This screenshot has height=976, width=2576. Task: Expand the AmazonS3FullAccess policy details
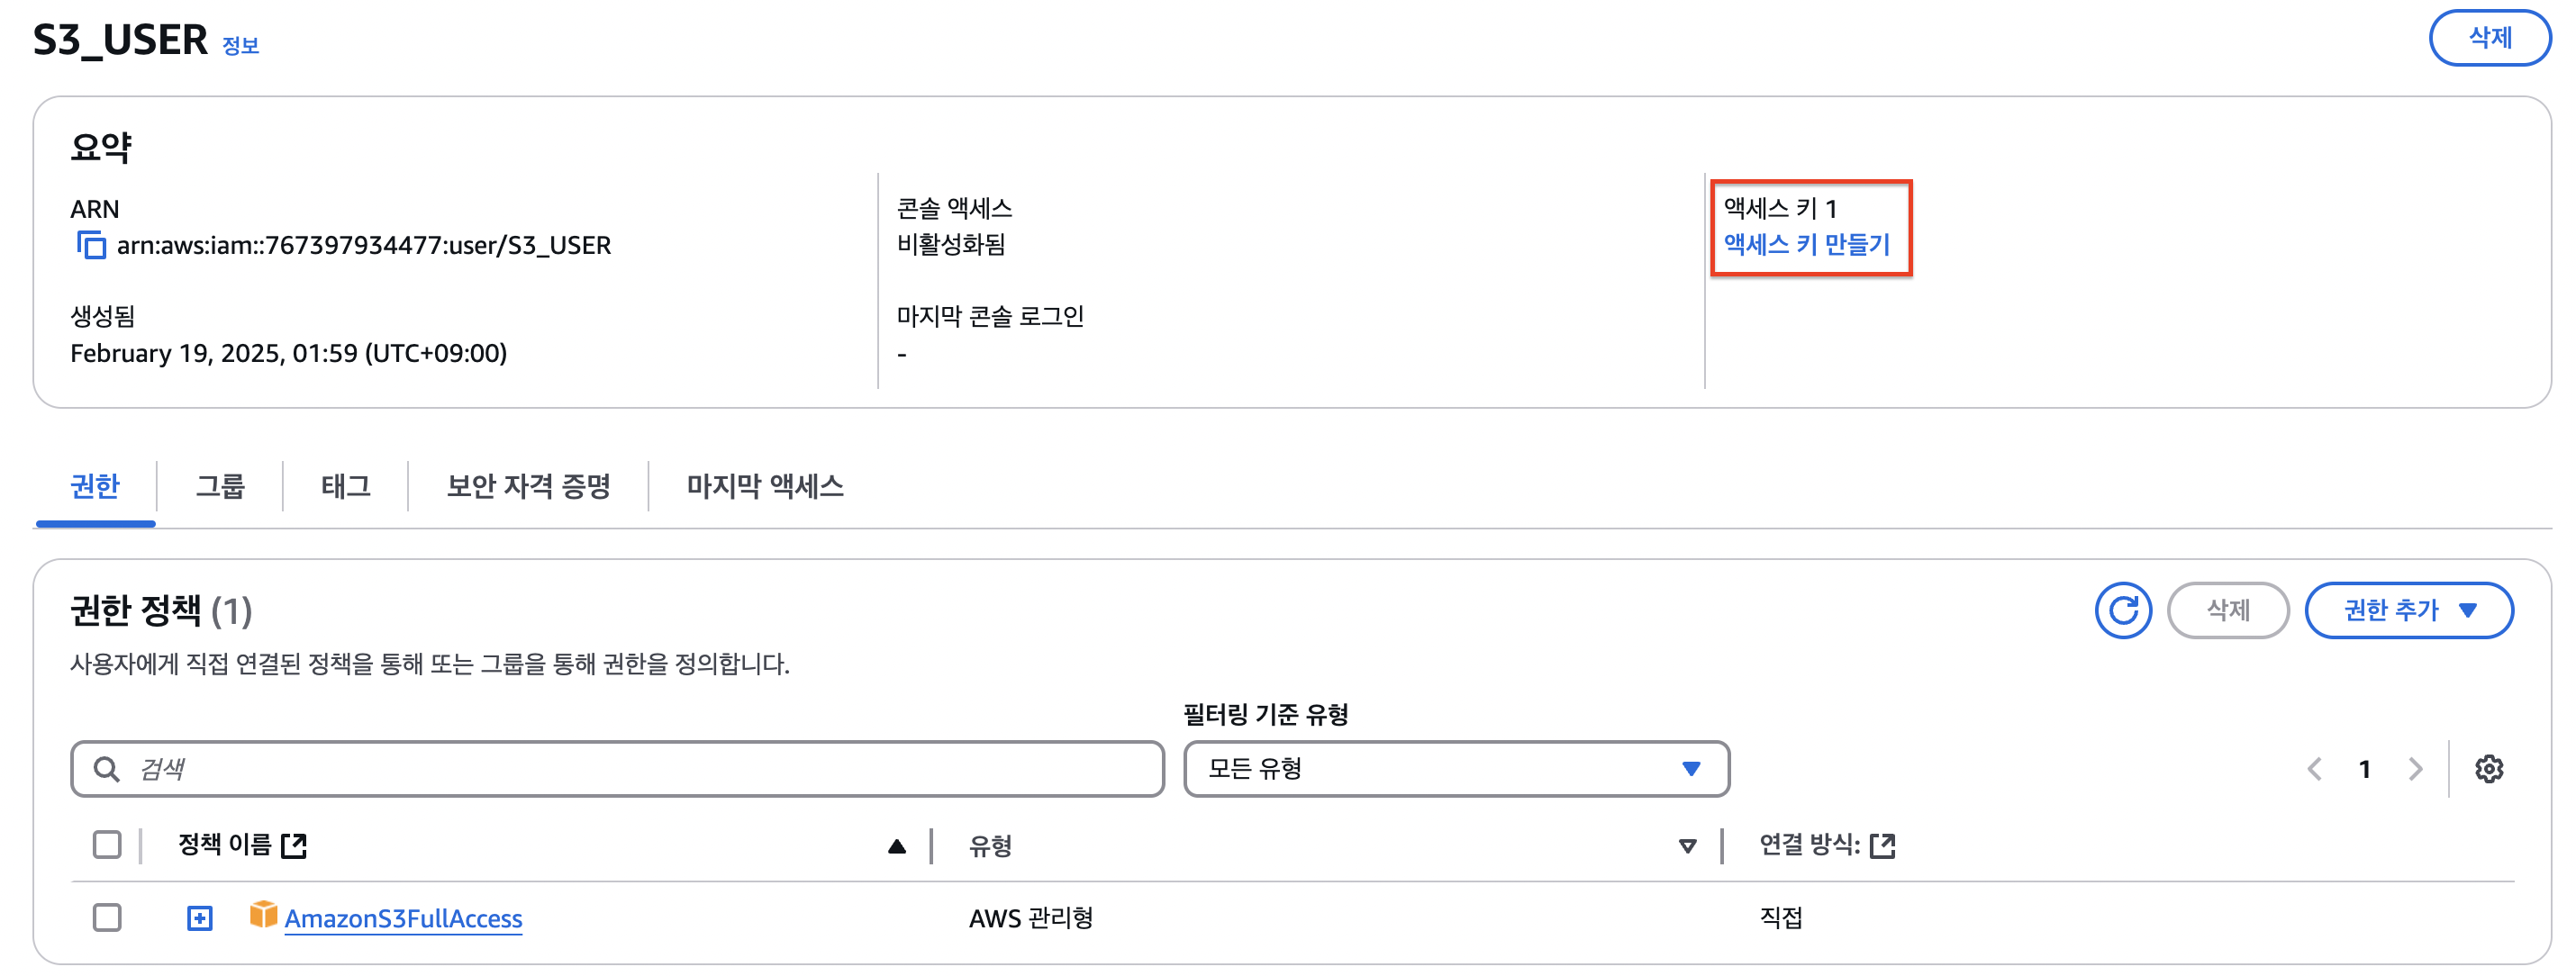pos(200,918)
